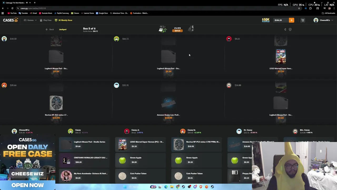This screenshot has width=337, height=190.
Task: Open Casey Jr.'s Green Apple item card
Action: 141,160
